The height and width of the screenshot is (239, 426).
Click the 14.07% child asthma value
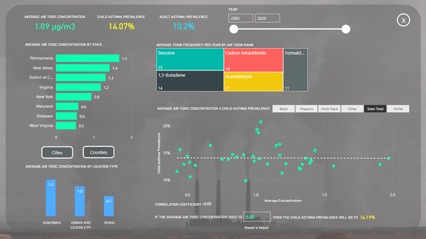click(x=122, y=27)
